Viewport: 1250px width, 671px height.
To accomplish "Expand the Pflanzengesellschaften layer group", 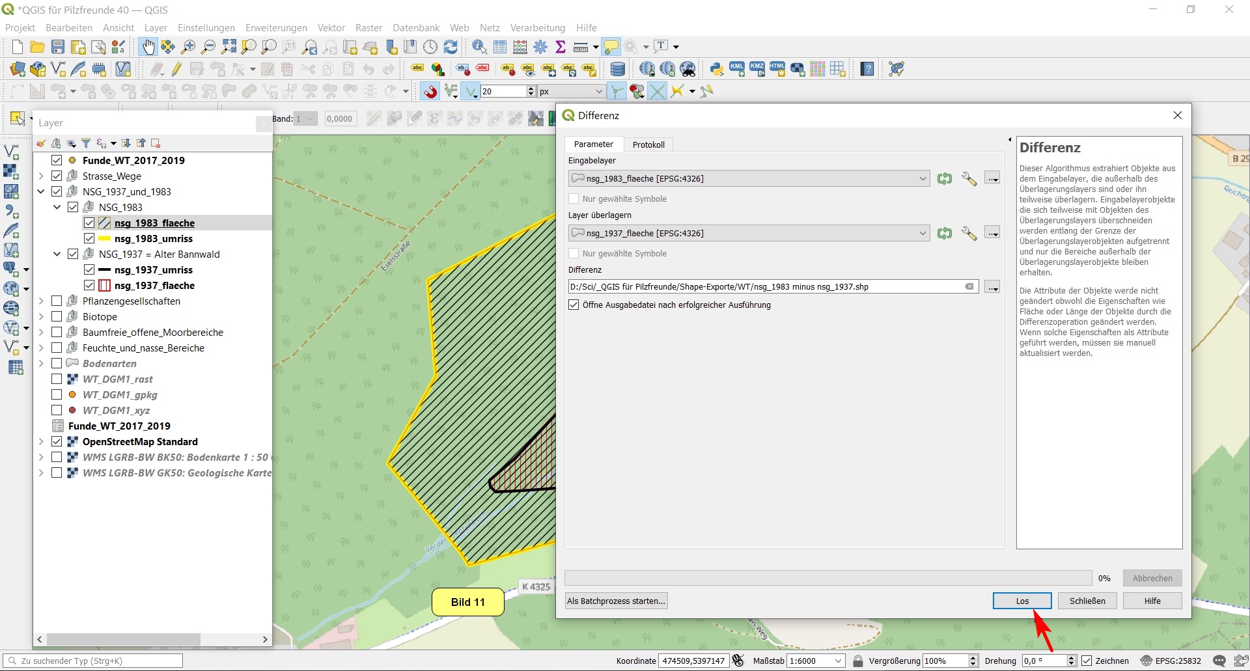I will coord(41,301).
